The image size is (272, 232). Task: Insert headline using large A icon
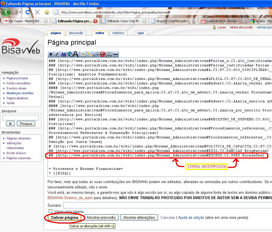[x=76, y=54]
